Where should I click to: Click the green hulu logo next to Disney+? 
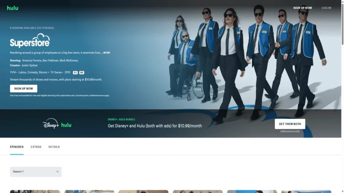66,125
